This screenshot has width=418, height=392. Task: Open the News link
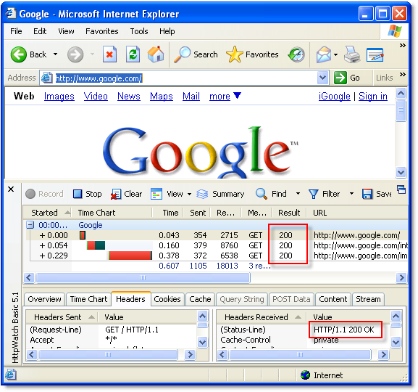click(x=129, y=97)
